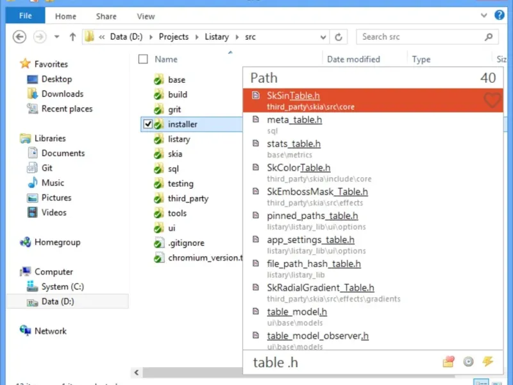Uncheck the installer folder checkbox
513x385 pixels.
point(148,124)
